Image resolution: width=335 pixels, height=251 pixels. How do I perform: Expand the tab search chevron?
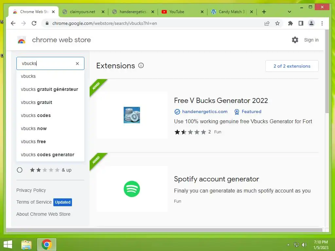tap(290, 12)
